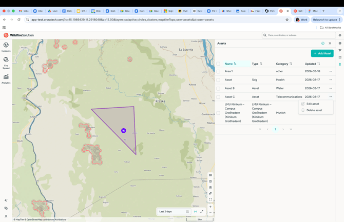Zoom in on the map

pos(211,207)
